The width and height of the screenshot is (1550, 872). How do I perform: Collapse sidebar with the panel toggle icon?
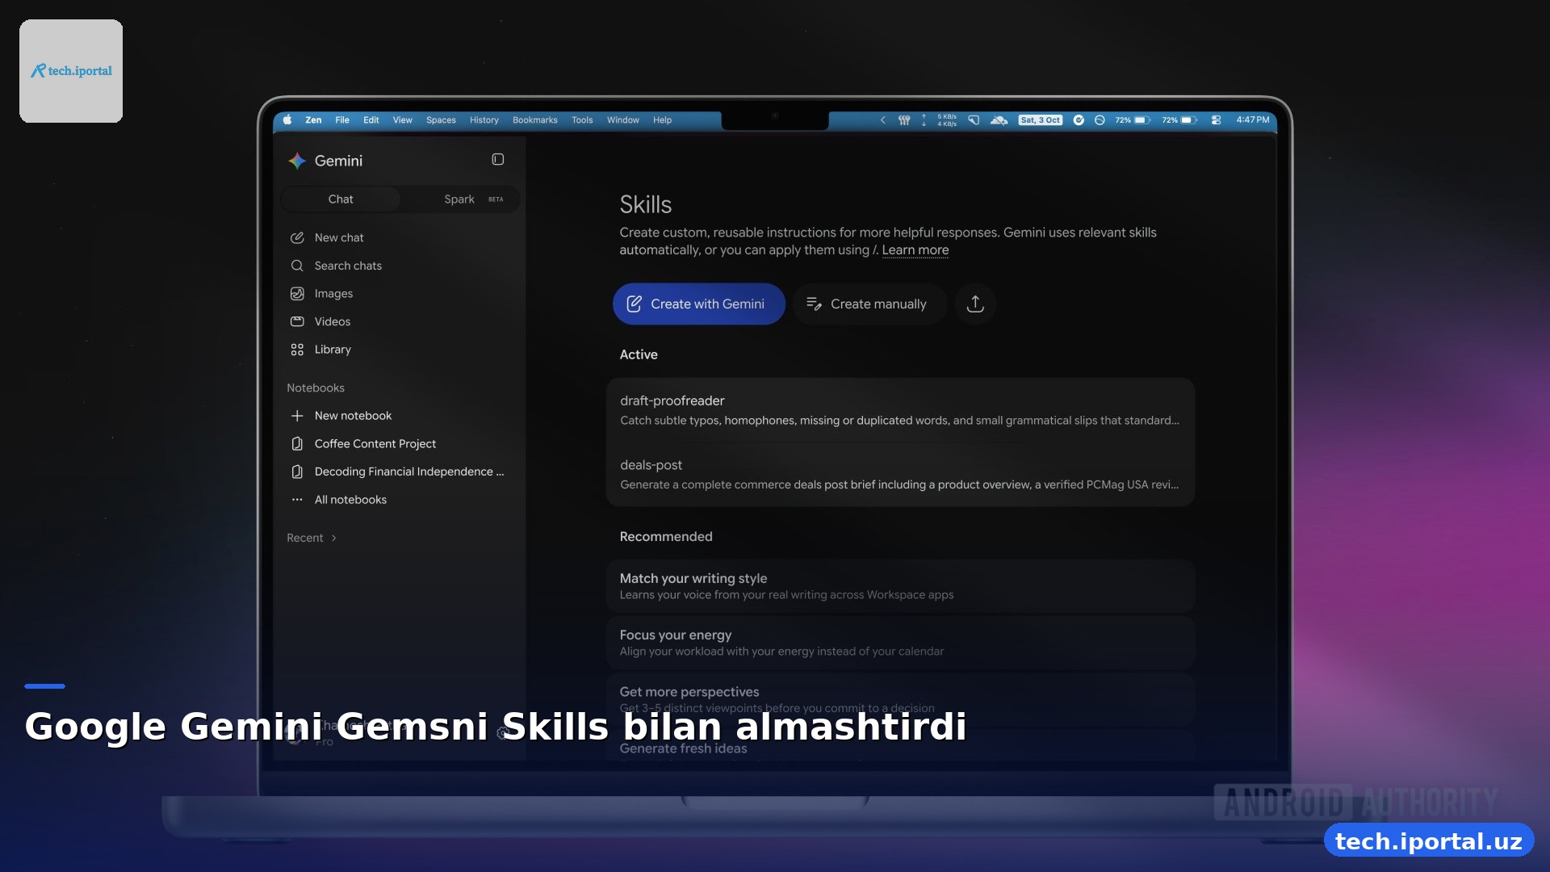[x=498, y=160]
